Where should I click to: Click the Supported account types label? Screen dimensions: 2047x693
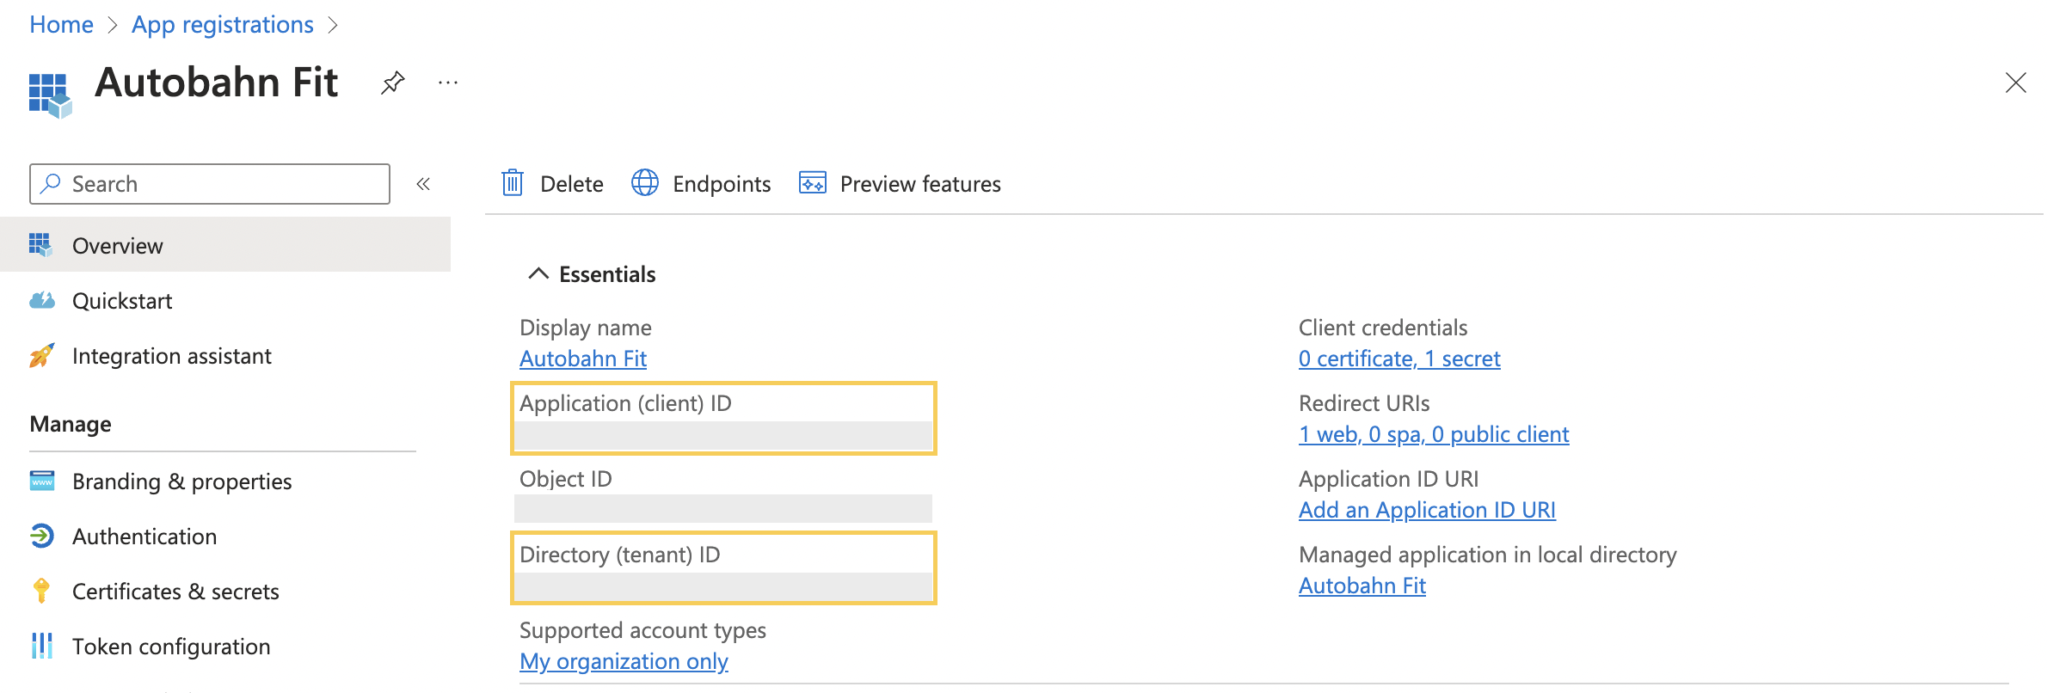click(642, 630)
